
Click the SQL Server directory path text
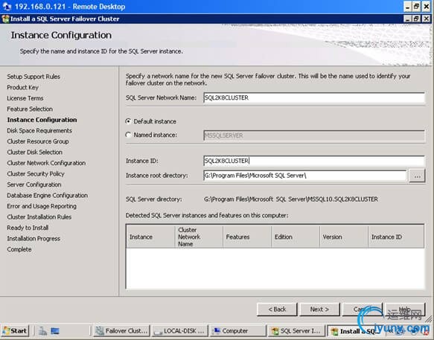291,199
